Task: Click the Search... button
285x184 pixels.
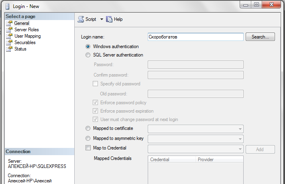Action: tap(260, 37)
